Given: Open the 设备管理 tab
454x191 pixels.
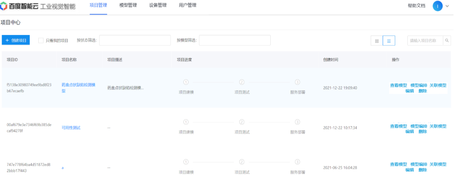Looking at the screenshot, I should (x=158, y=5).
